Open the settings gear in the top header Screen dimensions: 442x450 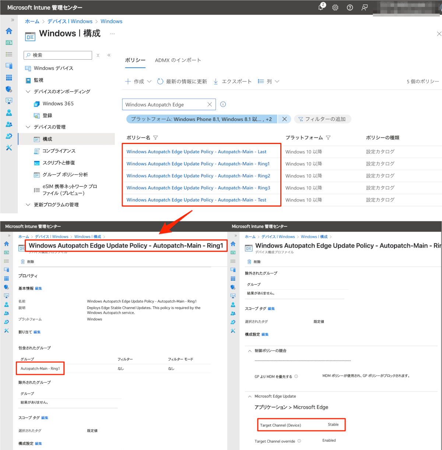[335, 7]
